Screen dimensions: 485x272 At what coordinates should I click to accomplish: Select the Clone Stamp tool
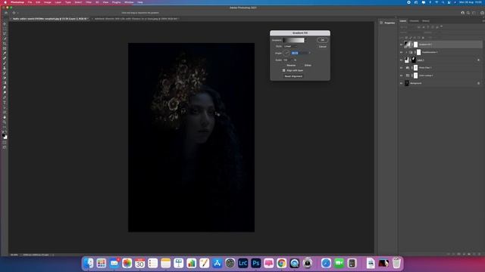pyautogui.click(x=5, y=68)
